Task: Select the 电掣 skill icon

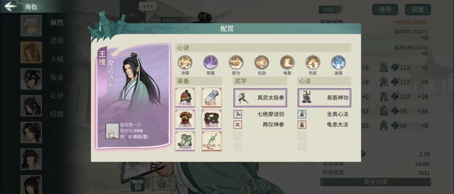Action: [287, 63]
